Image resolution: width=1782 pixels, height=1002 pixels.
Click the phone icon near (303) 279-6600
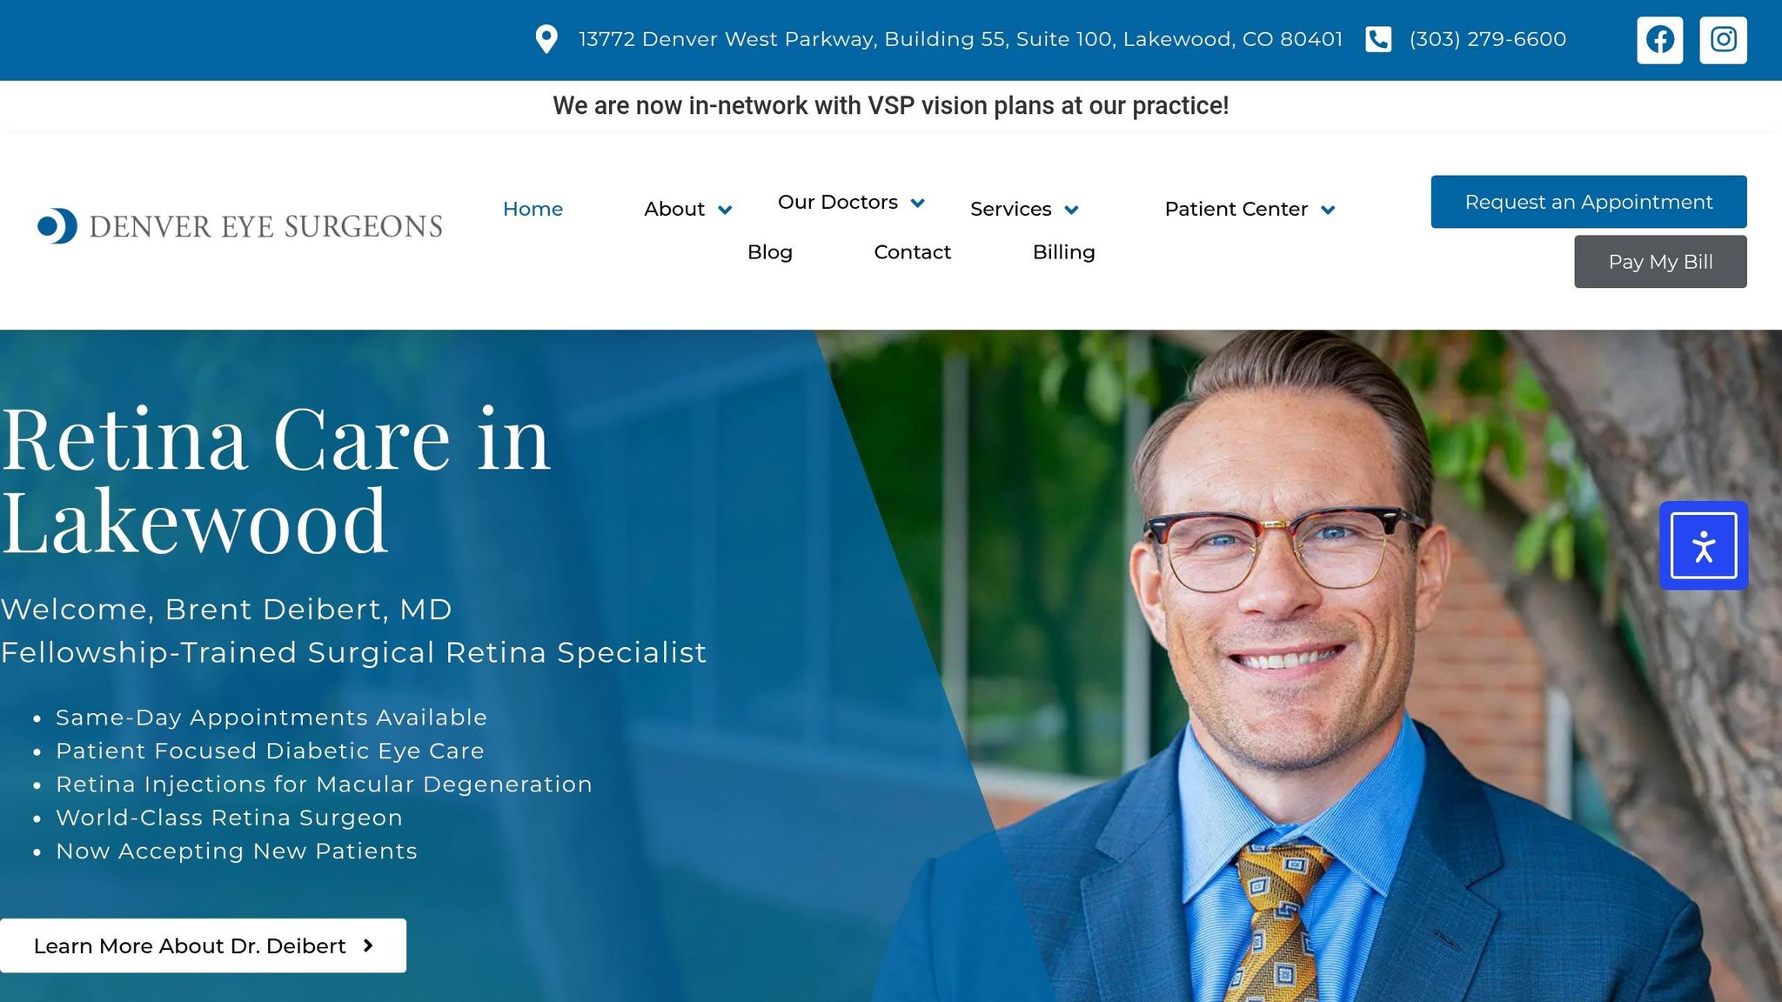point(1377,39)
